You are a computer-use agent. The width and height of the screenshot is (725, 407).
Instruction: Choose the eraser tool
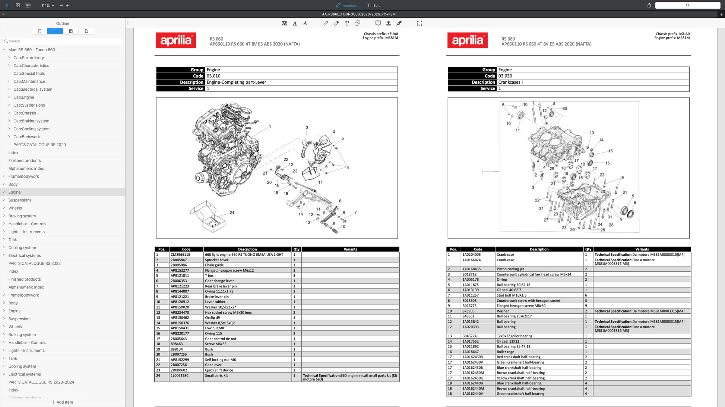click(336, 23)
